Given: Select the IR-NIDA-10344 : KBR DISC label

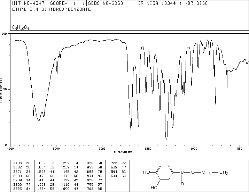Looking at the screenshot, I should point(173,3).
